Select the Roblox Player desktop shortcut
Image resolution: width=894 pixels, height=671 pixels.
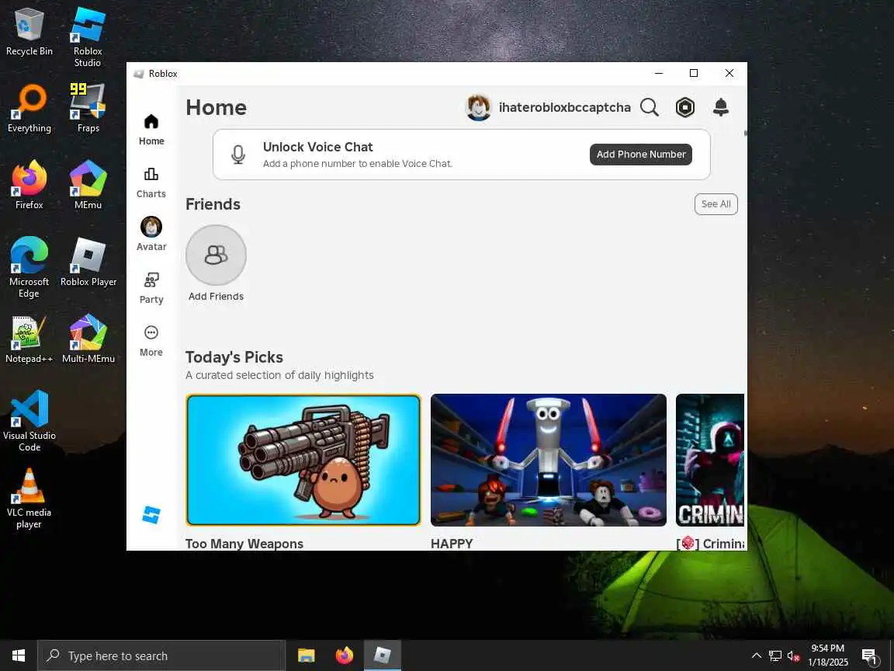point(88,262)
